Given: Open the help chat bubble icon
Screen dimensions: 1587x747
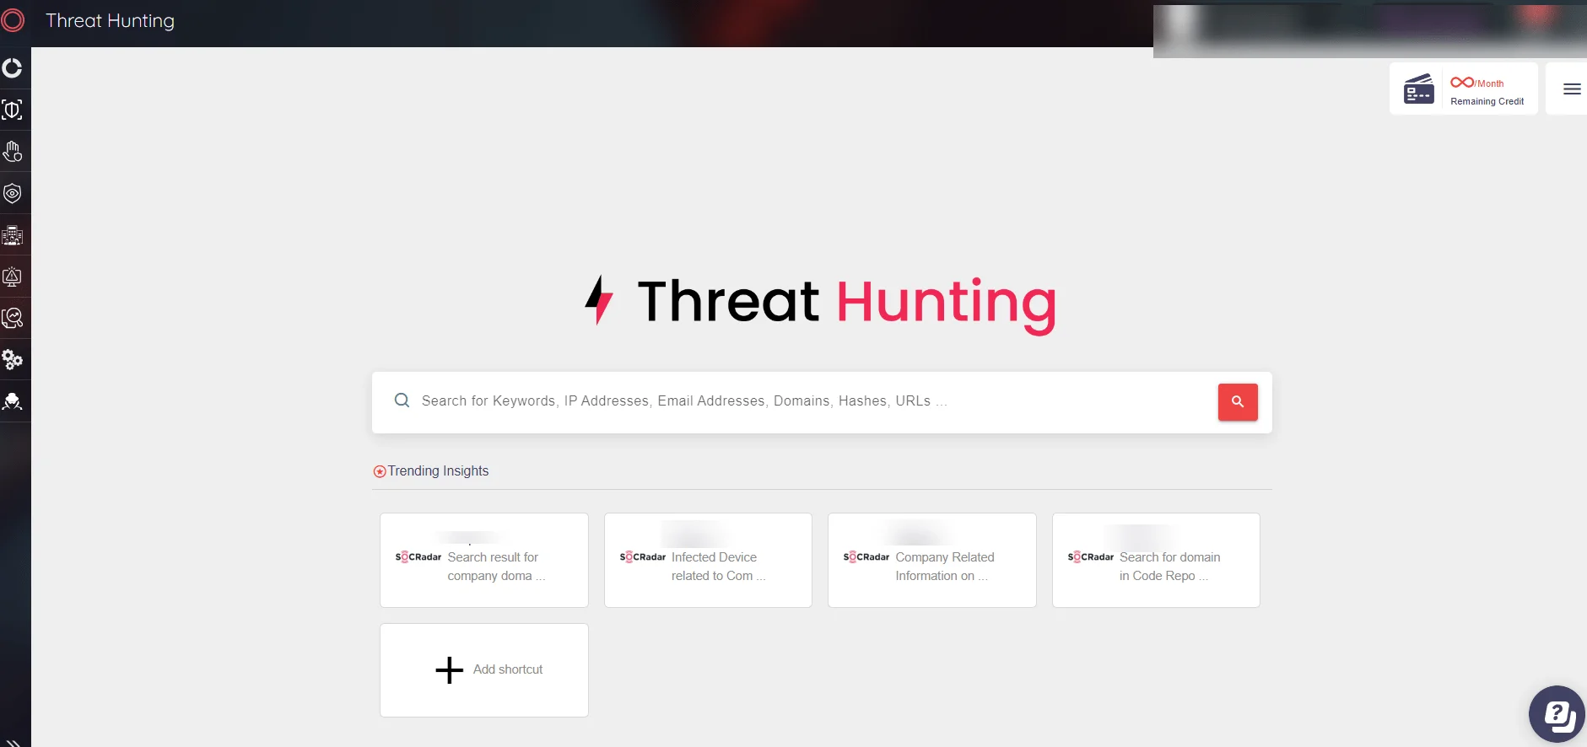Looking at the screenshot, I should click(1557, 714).
